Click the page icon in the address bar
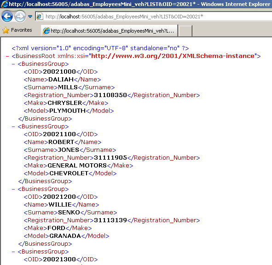This screenshot has width=272, height=265. pyautogui.click(x=40, y=17)
